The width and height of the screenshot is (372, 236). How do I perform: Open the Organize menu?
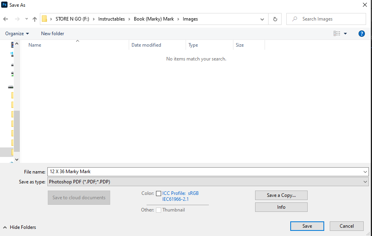tap(17, 34)
